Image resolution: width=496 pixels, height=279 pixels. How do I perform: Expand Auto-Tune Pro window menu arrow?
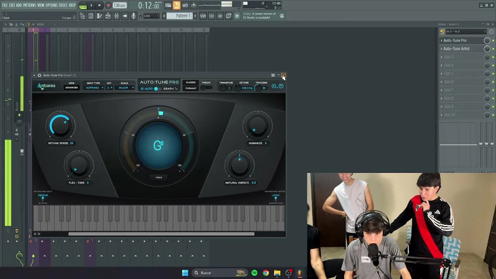pyautogui.click(x=34, y=75)
